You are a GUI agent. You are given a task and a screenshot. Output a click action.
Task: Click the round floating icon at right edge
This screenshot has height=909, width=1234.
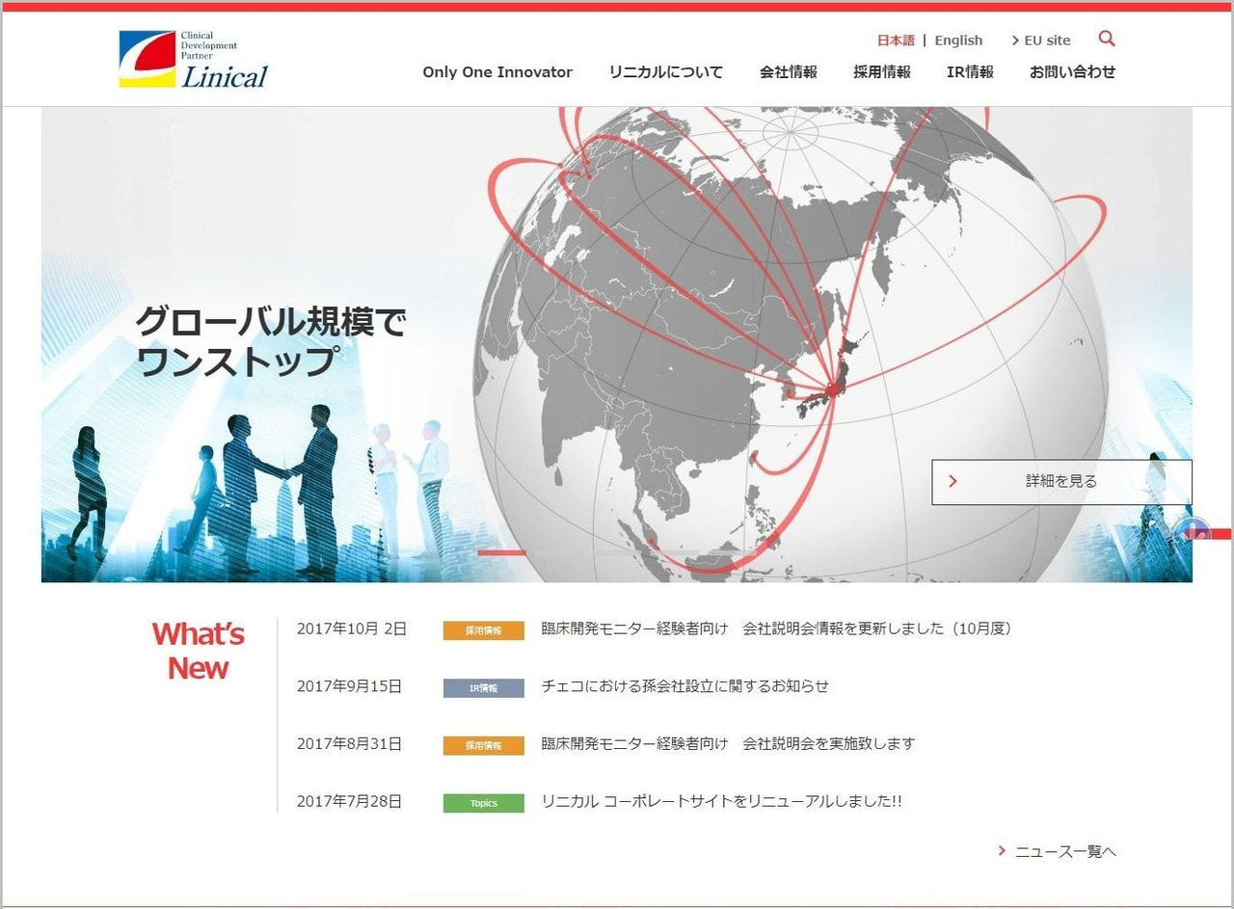1193,531
